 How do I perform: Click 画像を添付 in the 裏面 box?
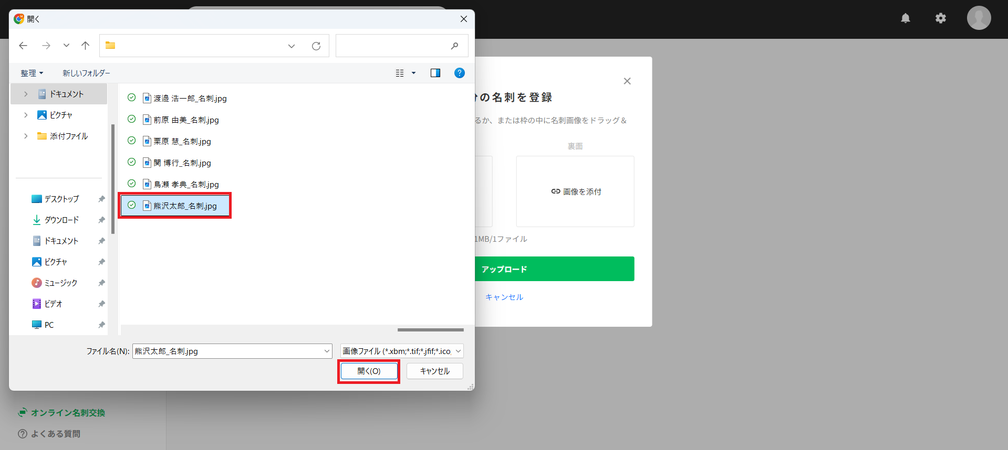point(576,191)
